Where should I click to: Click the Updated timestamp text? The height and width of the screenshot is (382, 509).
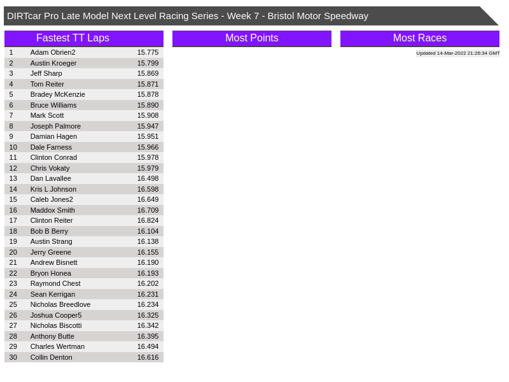[457, 53]
